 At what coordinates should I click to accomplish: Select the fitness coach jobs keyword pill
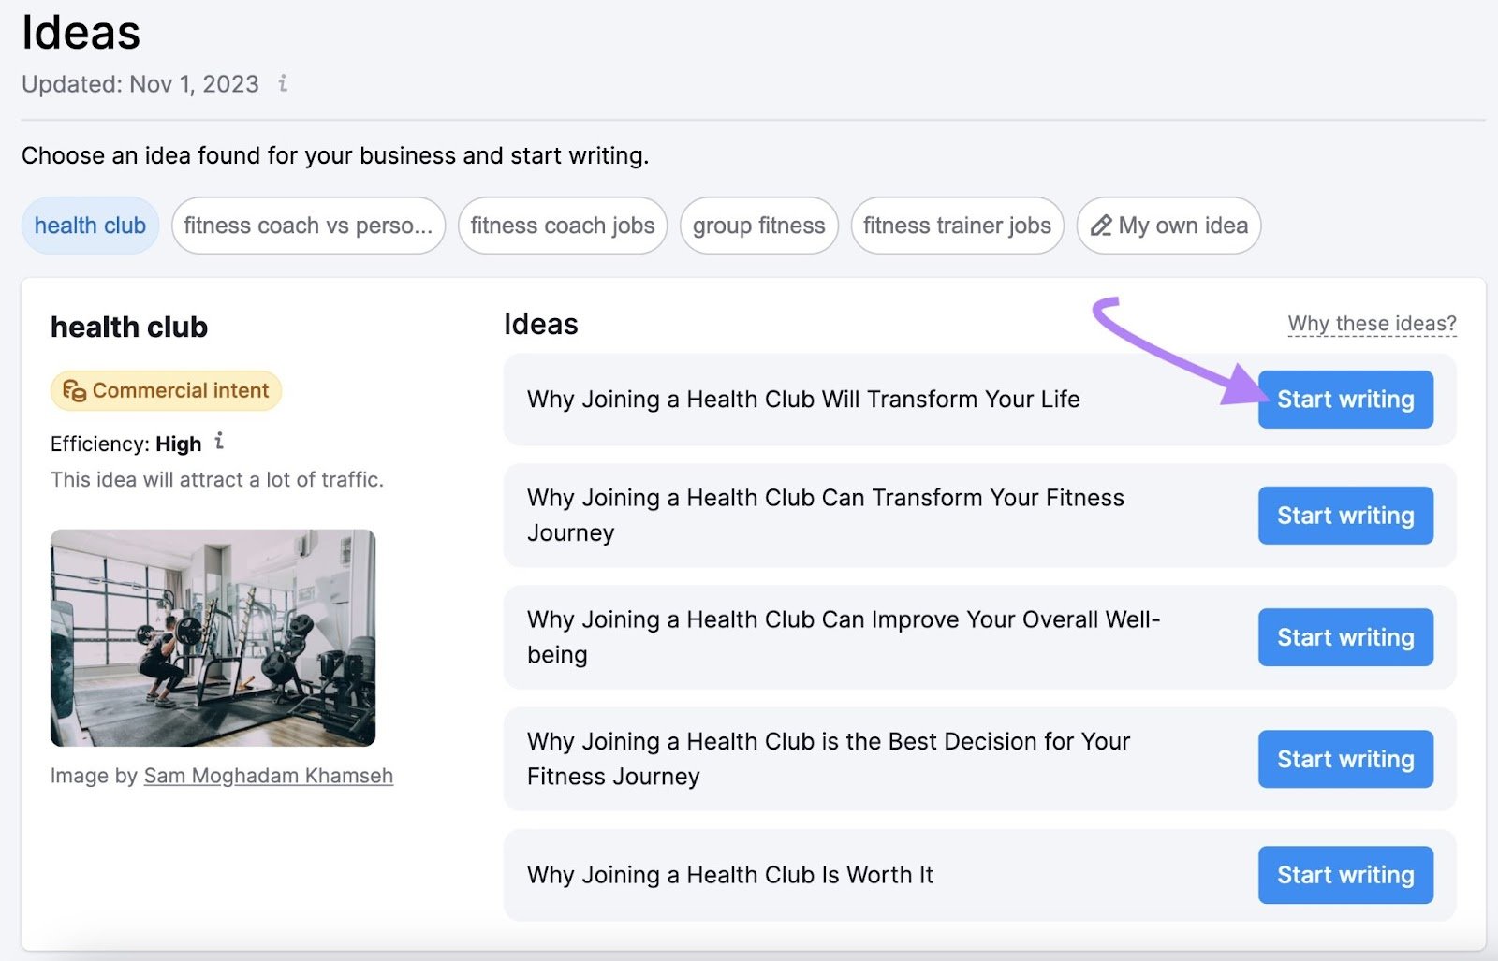[x=562, y=225]
